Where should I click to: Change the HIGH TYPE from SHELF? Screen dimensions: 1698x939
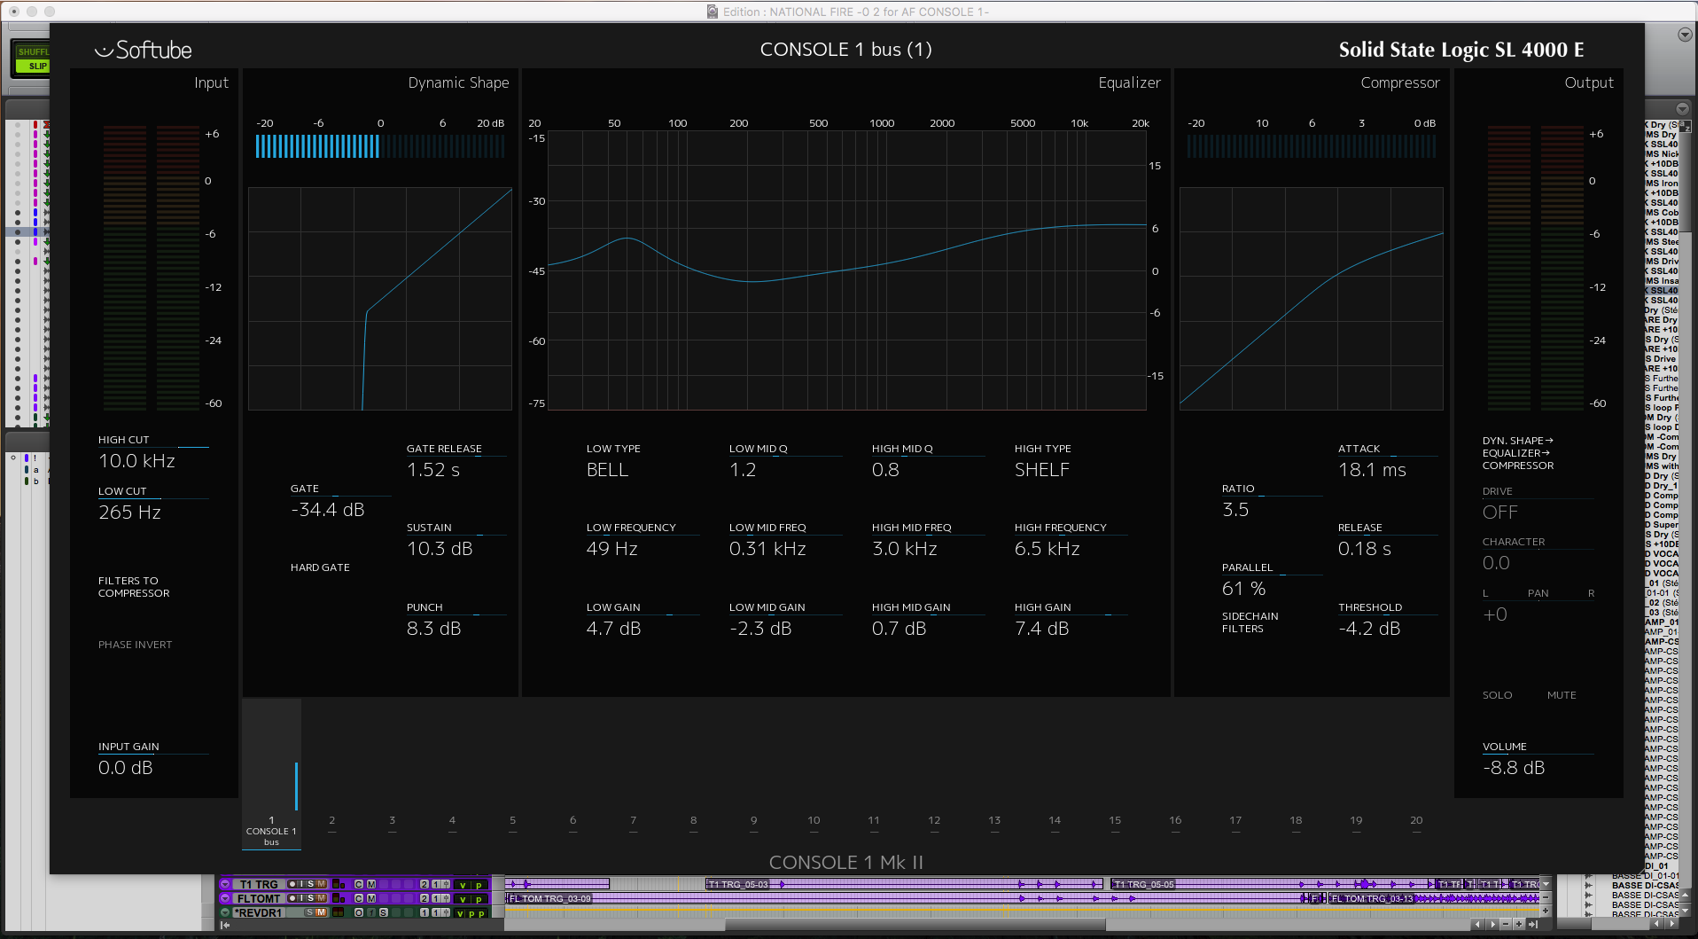click(1042, 470)
